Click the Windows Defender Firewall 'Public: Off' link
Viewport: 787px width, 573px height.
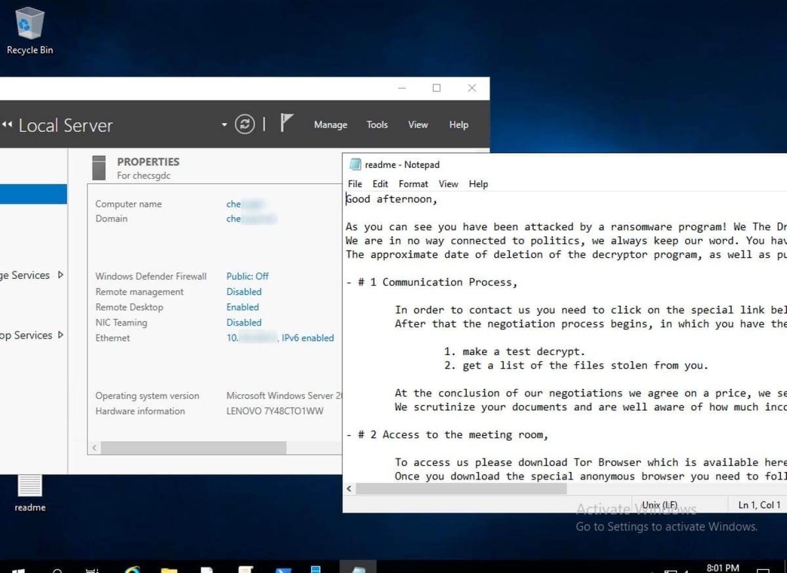(x=247, y=276)
